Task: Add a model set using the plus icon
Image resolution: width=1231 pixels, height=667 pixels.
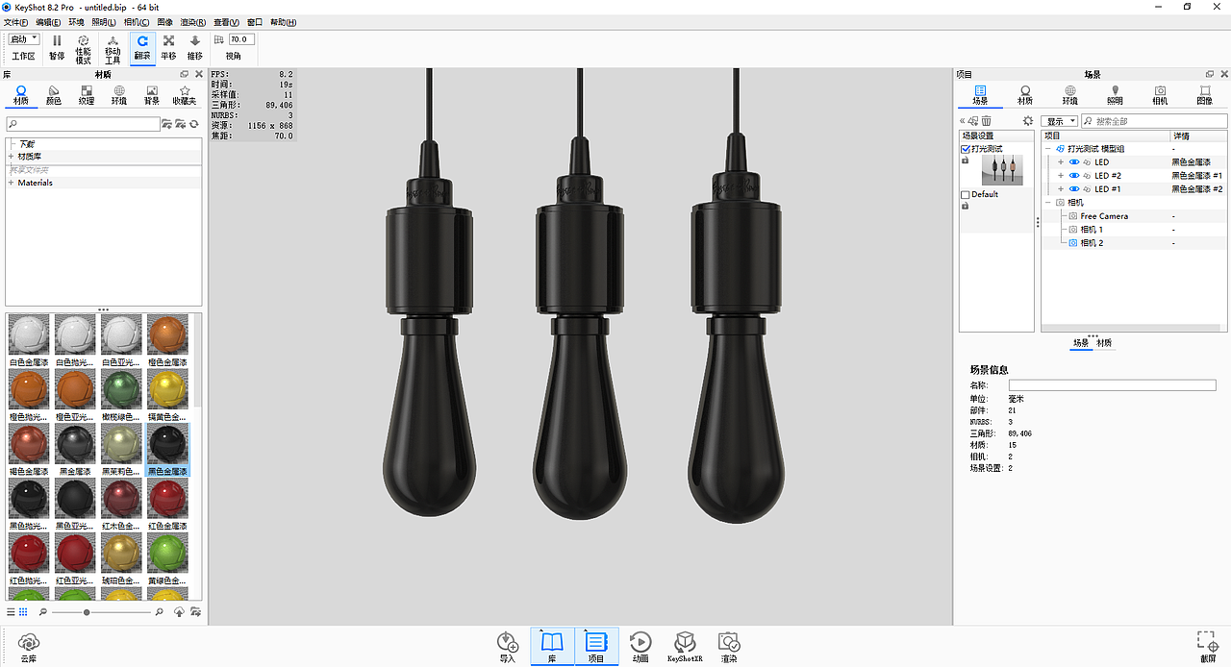Action: pos(973,121)
